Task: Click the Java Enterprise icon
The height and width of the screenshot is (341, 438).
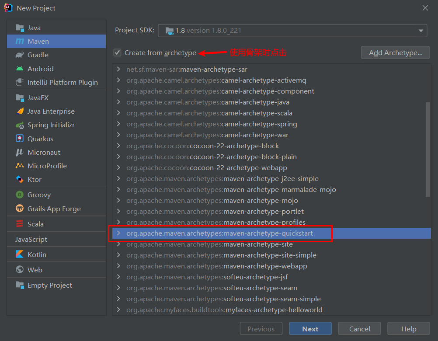Action: (20, 111)
